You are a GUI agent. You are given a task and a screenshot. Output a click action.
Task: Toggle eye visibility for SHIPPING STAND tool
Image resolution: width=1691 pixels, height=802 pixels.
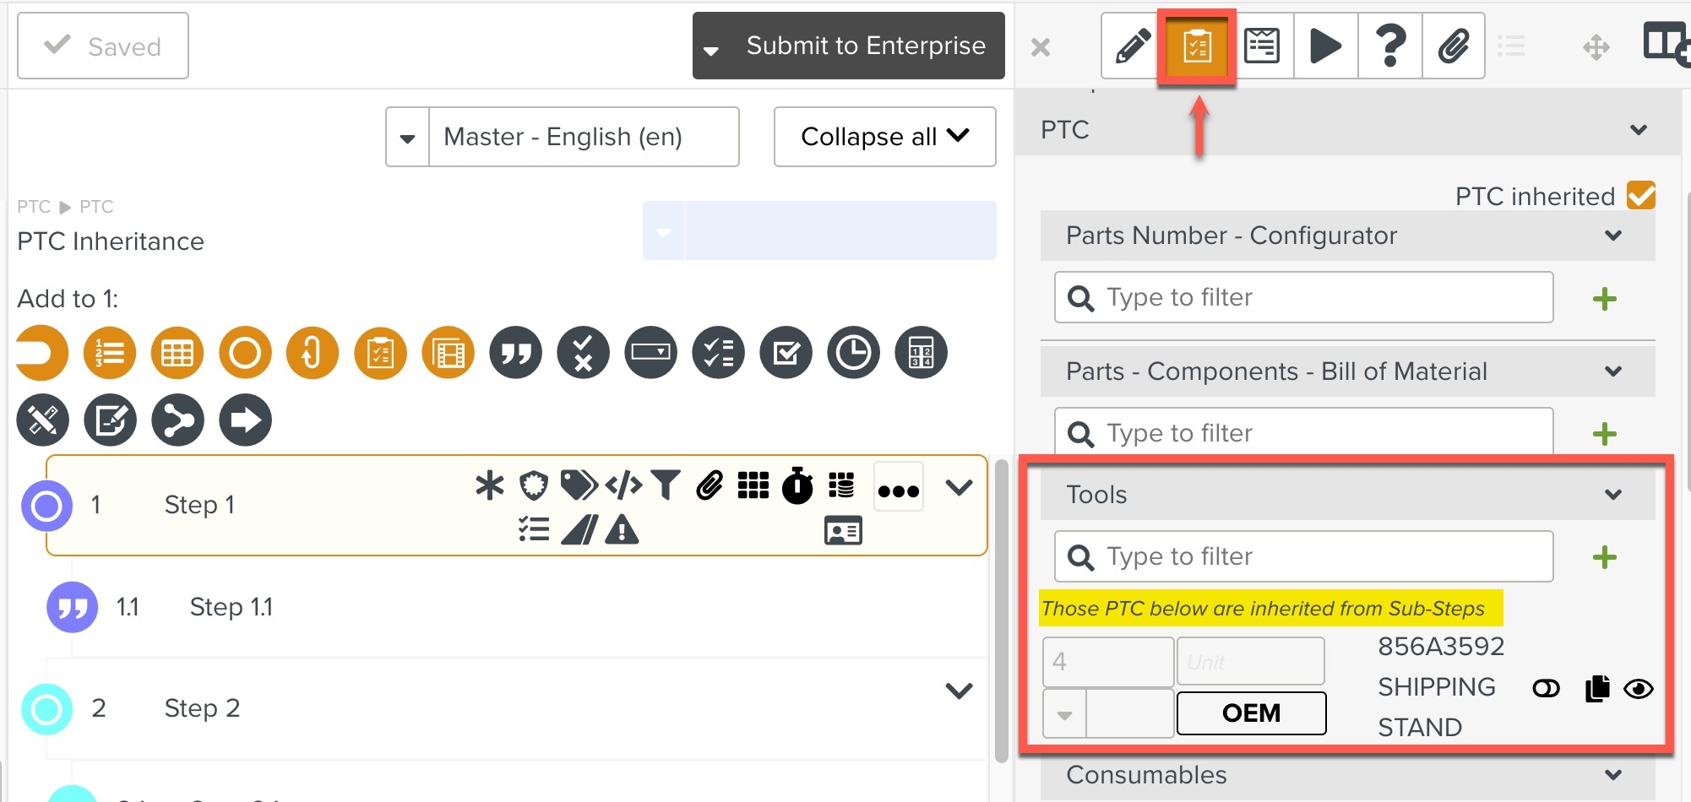tap(1639, 689)
